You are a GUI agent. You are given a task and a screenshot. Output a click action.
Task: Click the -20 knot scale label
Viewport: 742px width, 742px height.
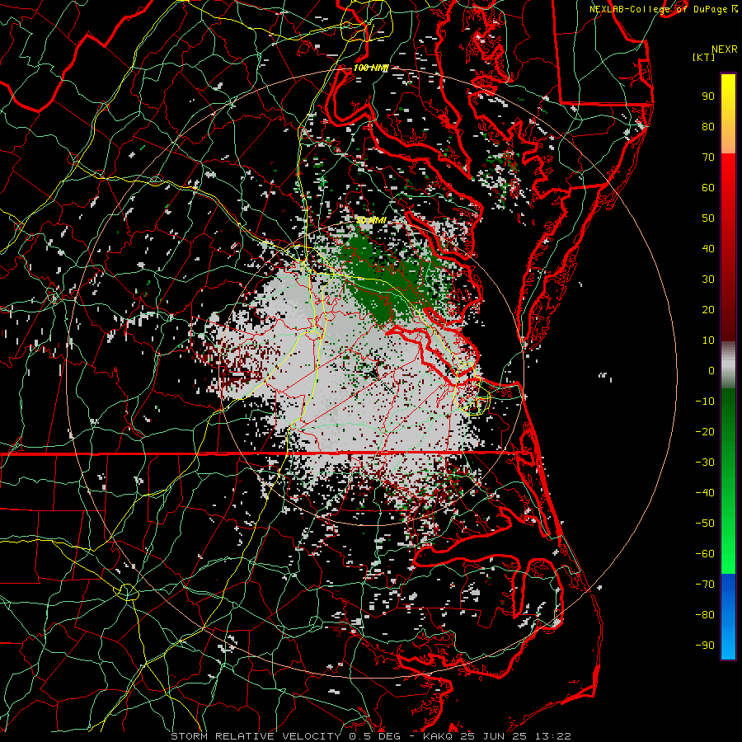click(705, 431)
